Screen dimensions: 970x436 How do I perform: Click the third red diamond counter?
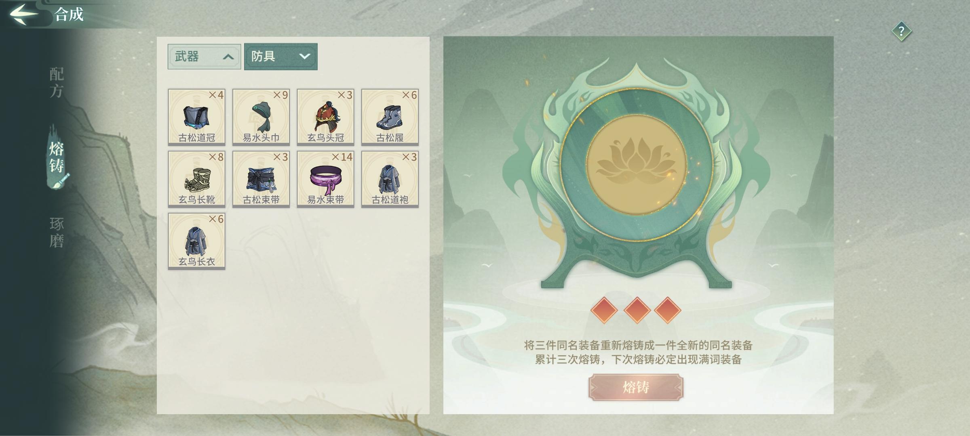[x=668, y=310]
